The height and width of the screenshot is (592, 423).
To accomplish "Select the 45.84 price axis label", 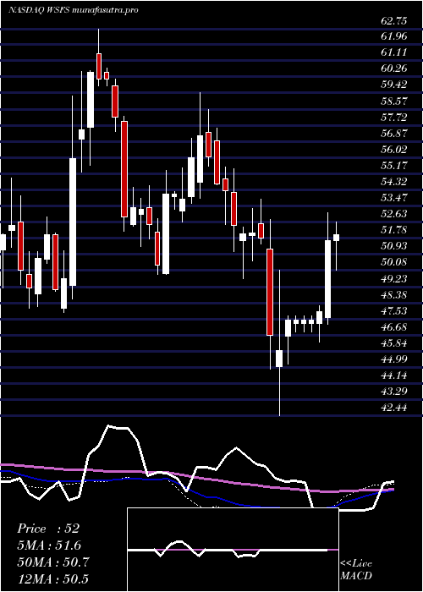I will click(394, 343).
